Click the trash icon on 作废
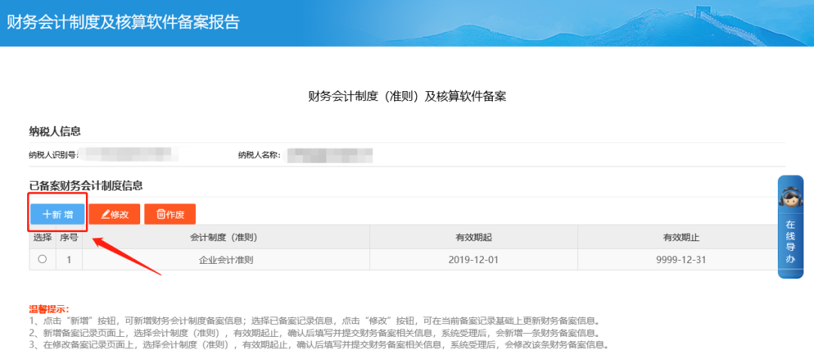 (x=161, y=215)
